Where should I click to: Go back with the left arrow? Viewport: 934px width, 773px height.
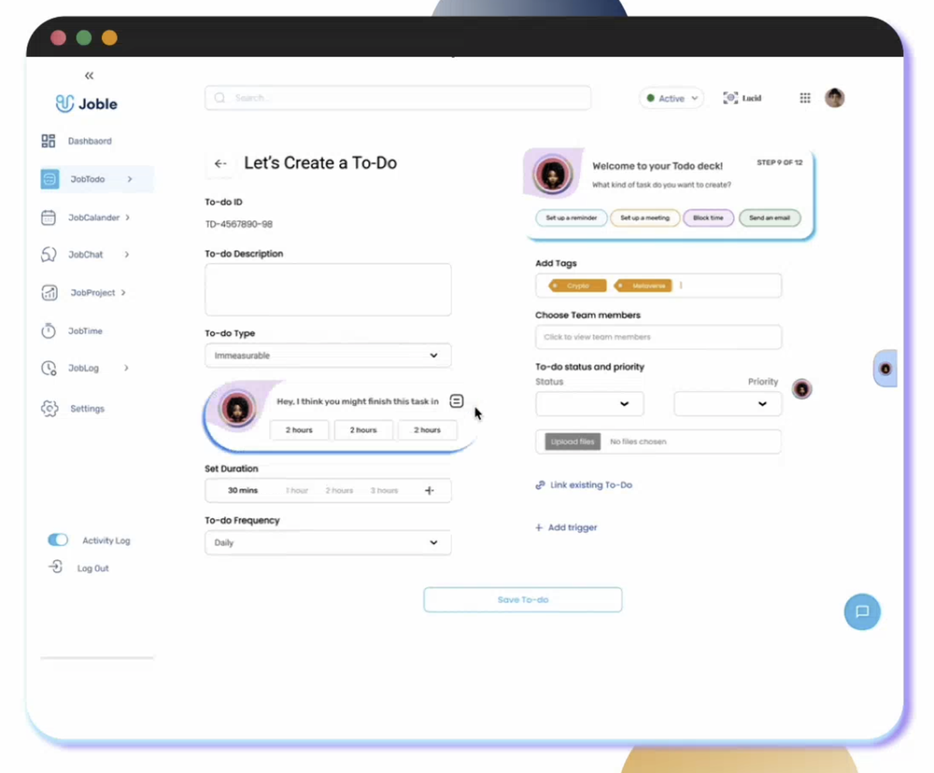pyautogui.click(x=220, y=163)
